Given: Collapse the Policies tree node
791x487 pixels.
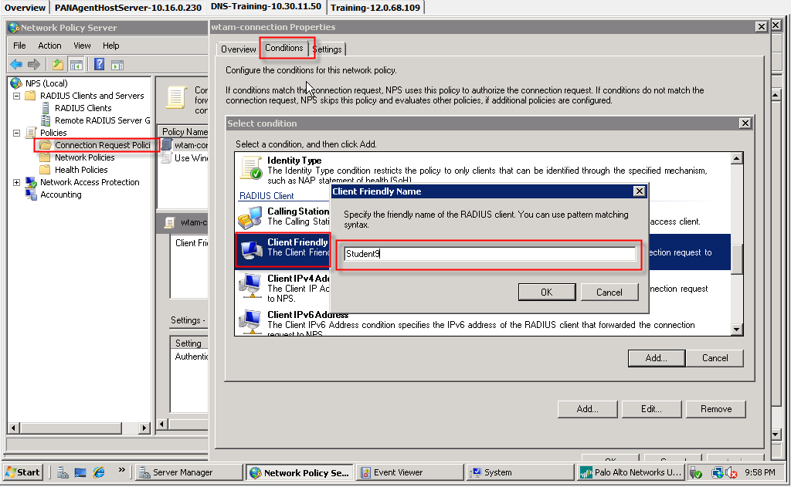Looking at the screenshot, I should point(16,133).
